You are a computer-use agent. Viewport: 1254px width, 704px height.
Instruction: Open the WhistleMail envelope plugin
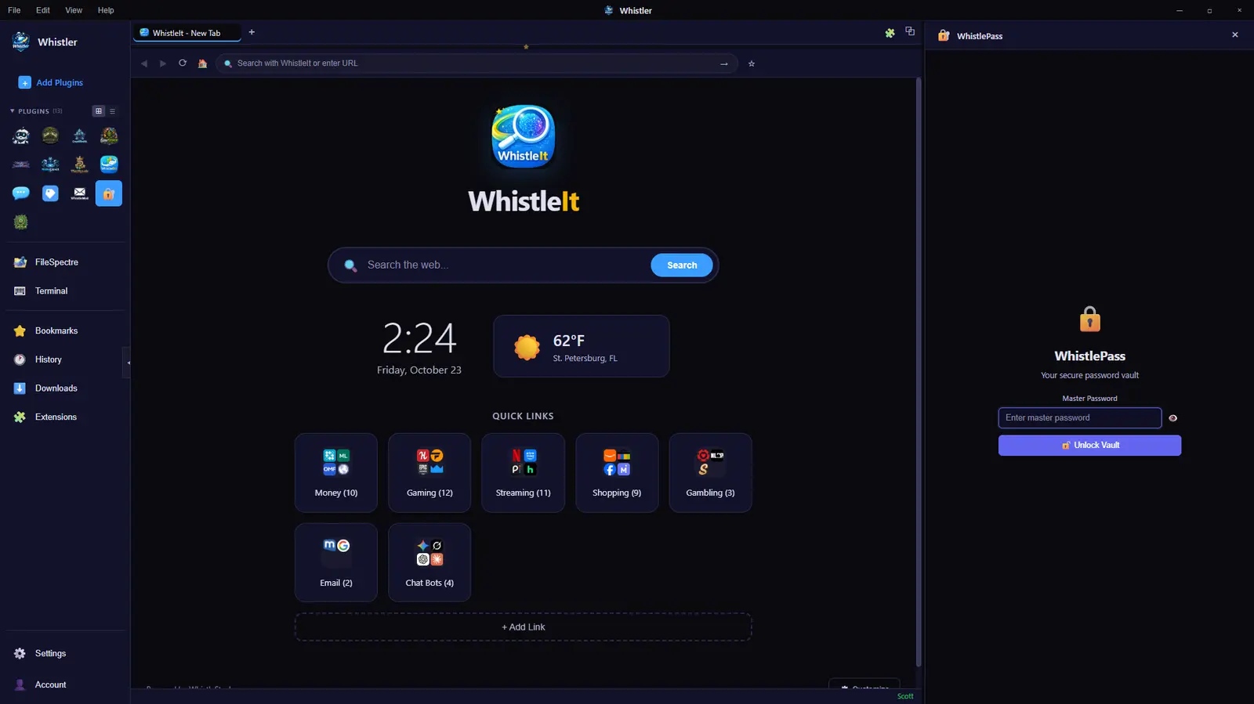[x=80, y=193]
